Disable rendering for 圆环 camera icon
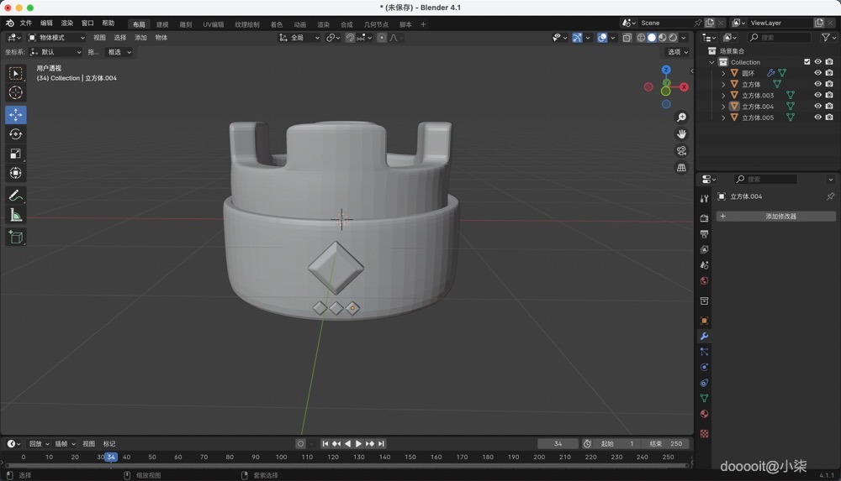The width and height of the screenshot is (841, 481). coord(829,73)
